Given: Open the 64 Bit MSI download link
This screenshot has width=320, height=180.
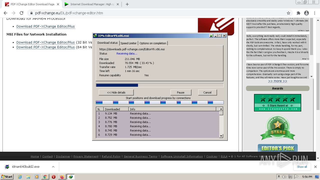Looking at the screenshot, I should (x=45, y=47).
